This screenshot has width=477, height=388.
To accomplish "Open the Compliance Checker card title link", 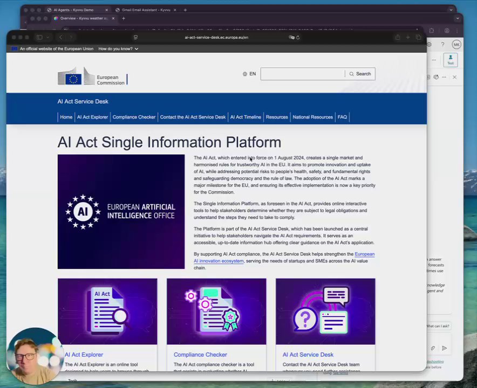I will pos(200,355).
